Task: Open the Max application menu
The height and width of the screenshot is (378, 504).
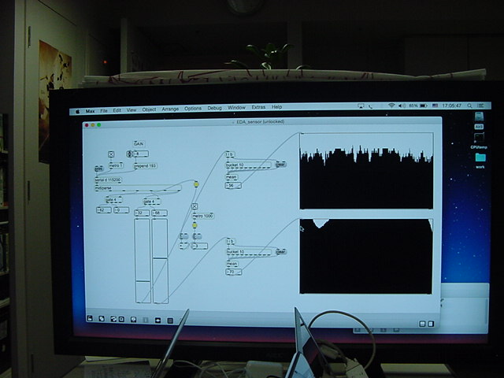Action: point(90,111)
